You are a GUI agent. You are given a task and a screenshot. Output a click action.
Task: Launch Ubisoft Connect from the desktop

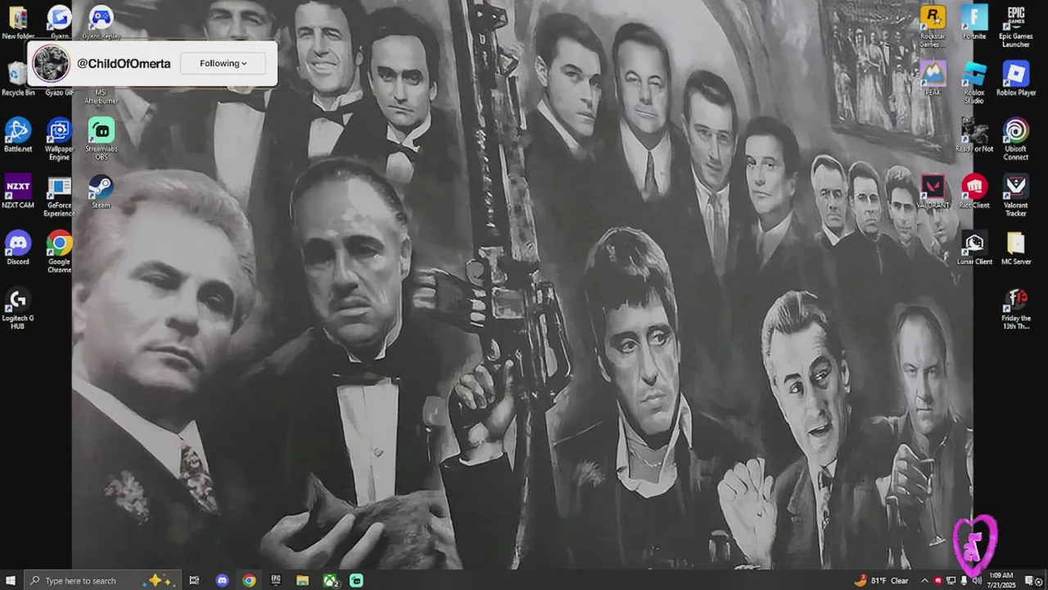(1016, 139)
